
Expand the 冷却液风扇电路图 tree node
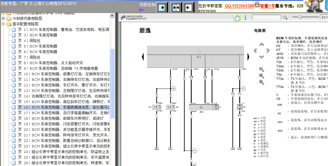(x=3, y=19)
